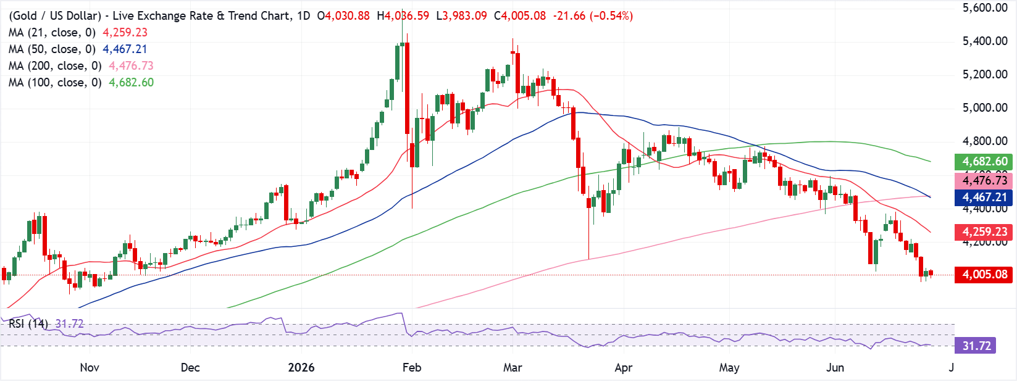Click the 5,600.00 price axis label

click(986, 8)
